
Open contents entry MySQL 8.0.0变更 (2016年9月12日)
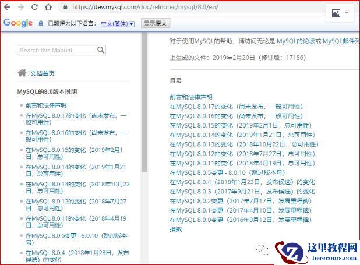241,220
